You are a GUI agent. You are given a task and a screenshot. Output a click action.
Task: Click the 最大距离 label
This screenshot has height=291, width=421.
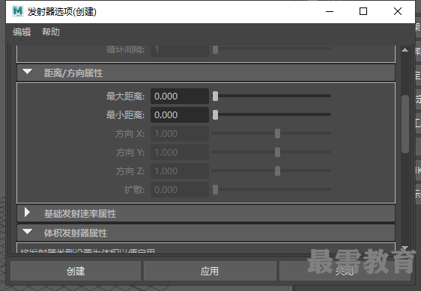pyautogui.click(x=125, y=97)
